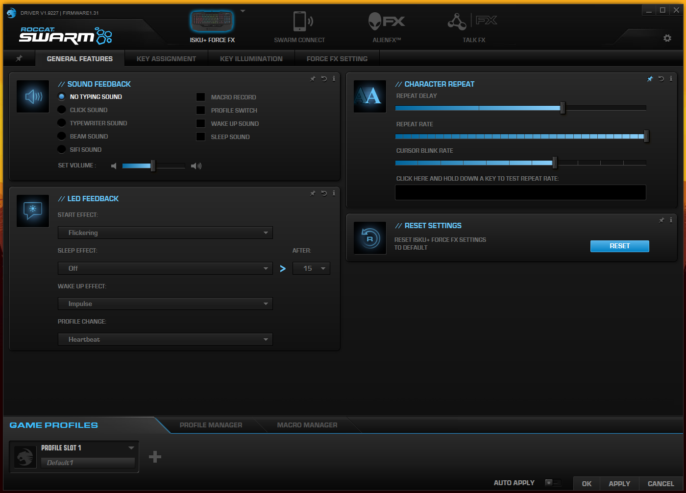
Task: Click the Profile Slot 1 Roccat thumbnail
Action: [25, 457]
